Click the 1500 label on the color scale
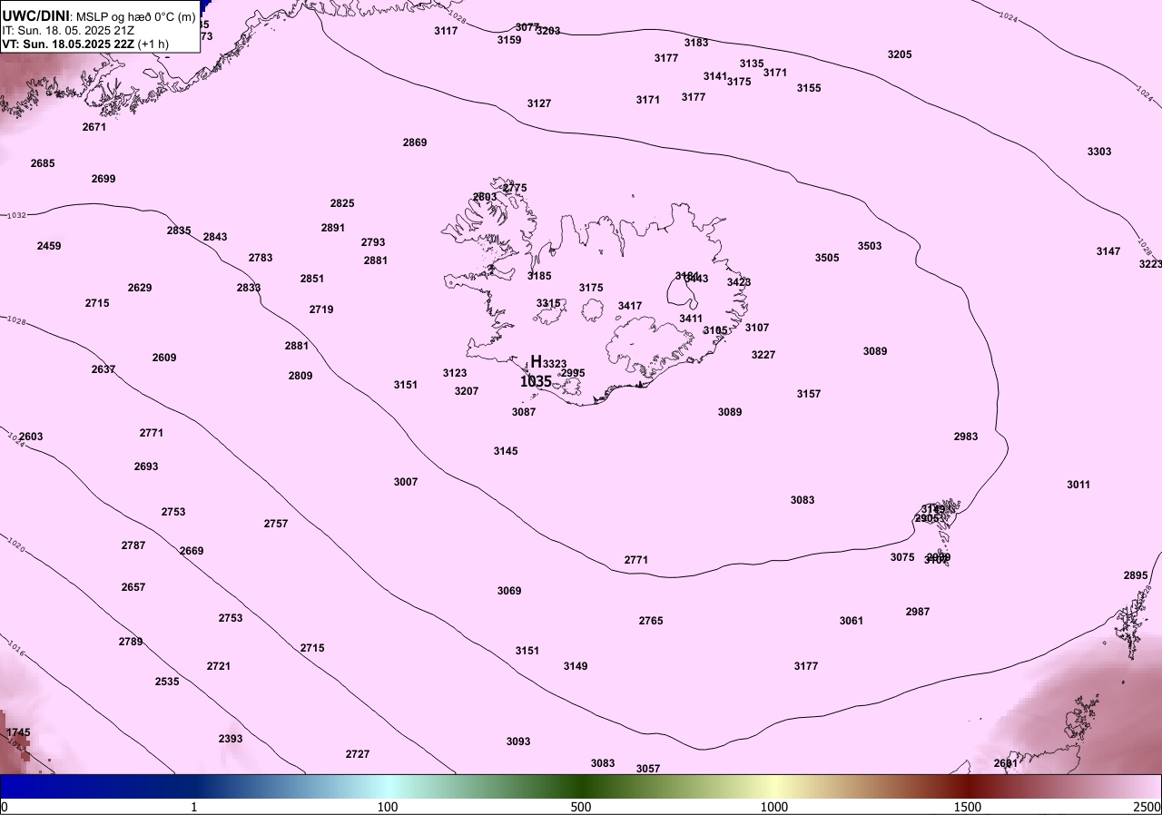 pyautogui.click(x=967, y=807)
